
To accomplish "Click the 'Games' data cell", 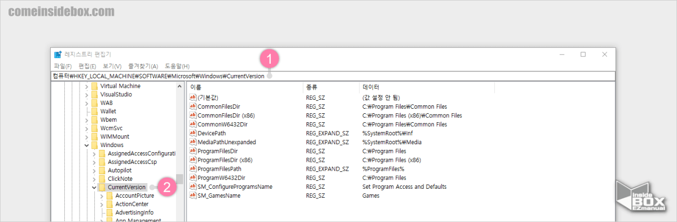I will click(x=371, y=196).
